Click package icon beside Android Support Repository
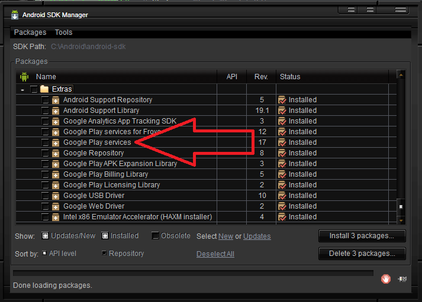 [56, 100]
